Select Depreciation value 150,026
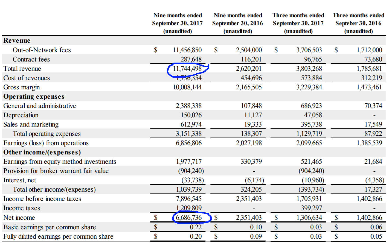Viewport: 389px width, 246px height. coord(191,115)
